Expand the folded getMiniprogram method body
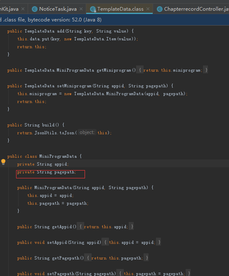This screenshot has width=229, height=276. 140,70
